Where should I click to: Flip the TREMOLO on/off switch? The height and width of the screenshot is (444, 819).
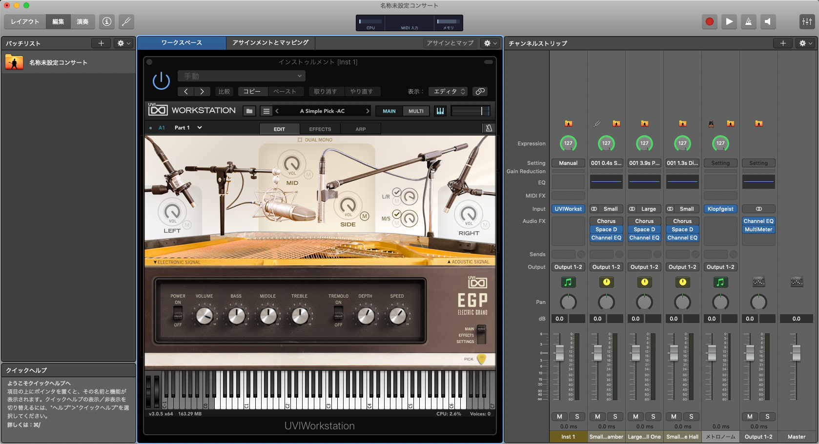(338, 313)
